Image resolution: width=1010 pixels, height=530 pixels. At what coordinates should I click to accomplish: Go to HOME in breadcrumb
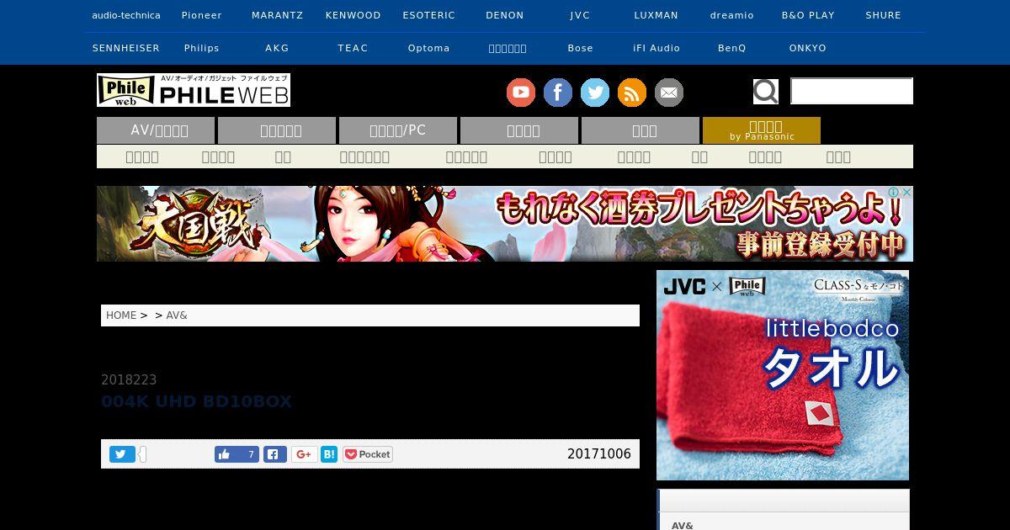point(121,315)
